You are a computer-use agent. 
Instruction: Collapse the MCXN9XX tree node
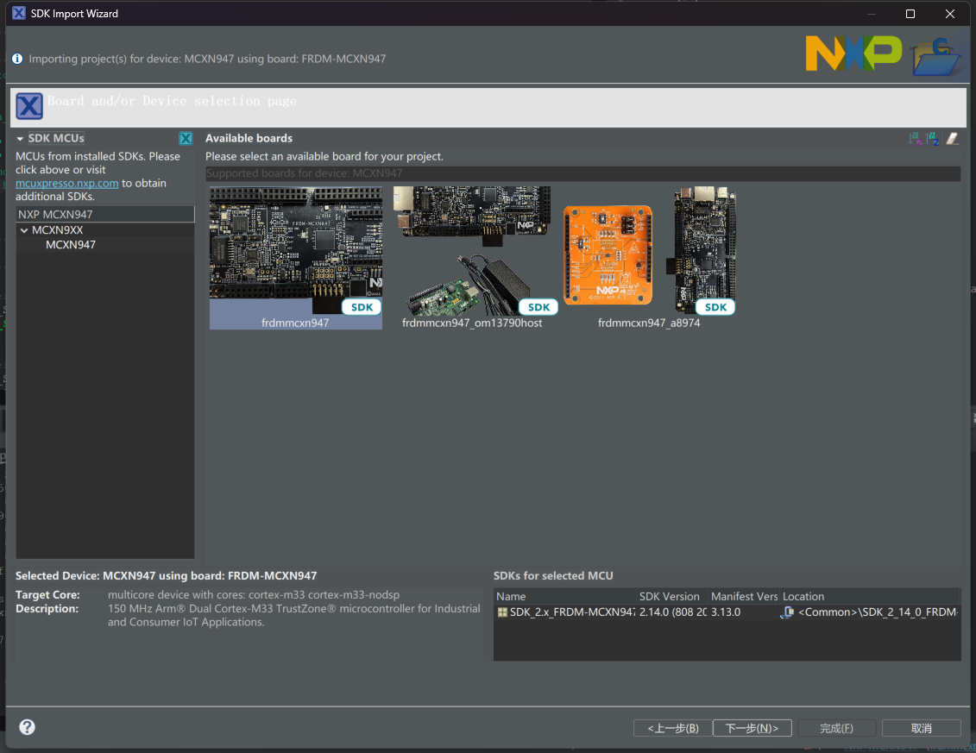tap(24, 230)
